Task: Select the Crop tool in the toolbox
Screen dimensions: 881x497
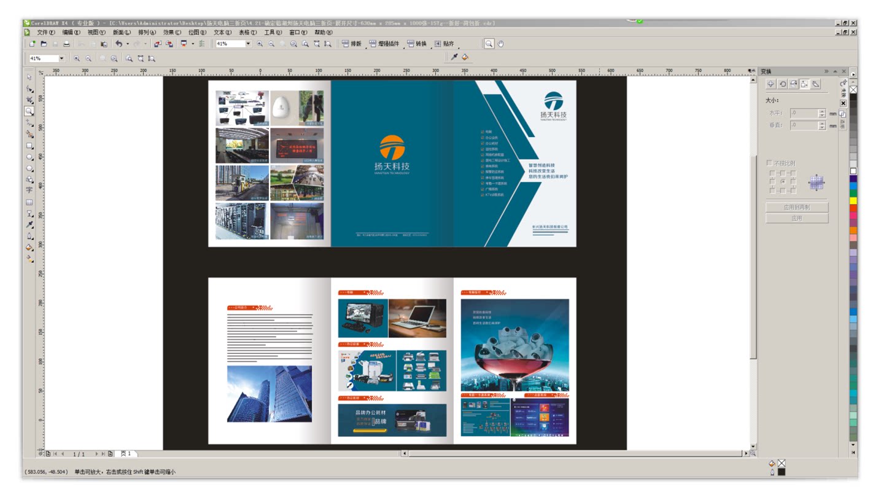Action: (x=29, y=100)
